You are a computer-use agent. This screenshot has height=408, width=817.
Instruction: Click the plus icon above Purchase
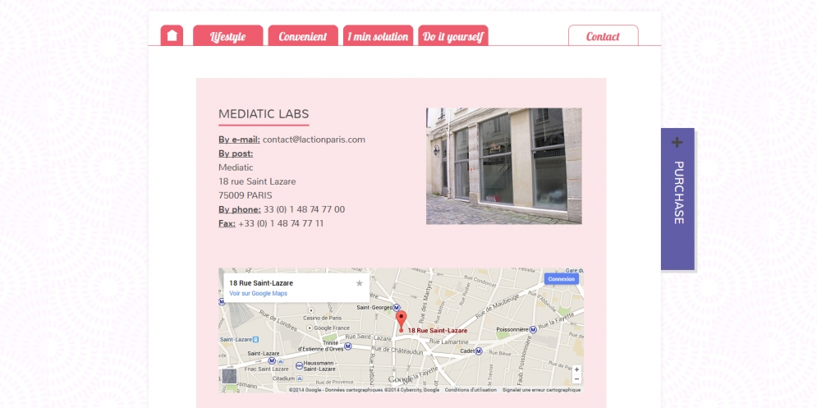pyautogui.click(x=677, y=142)
